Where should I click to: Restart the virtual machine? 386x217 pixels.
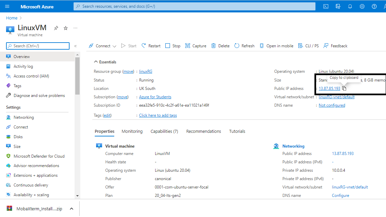coord(151,46)
